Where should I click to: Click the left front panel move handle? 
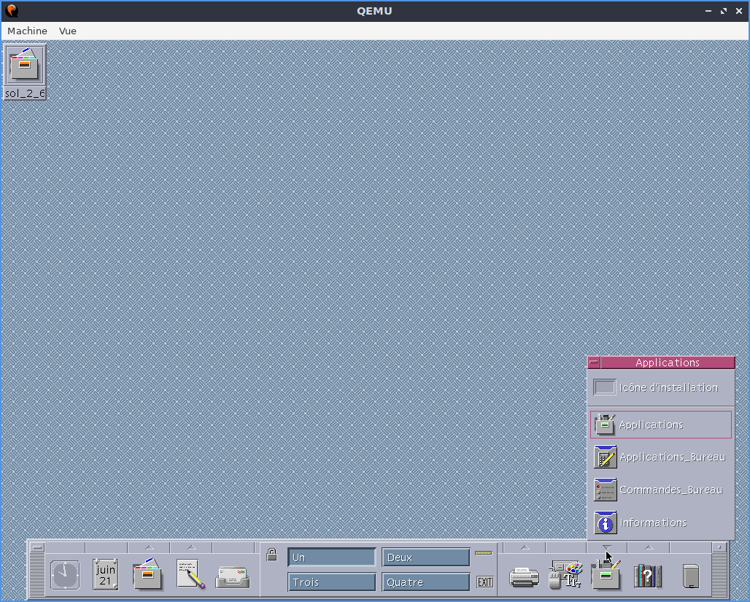point(36,575)
